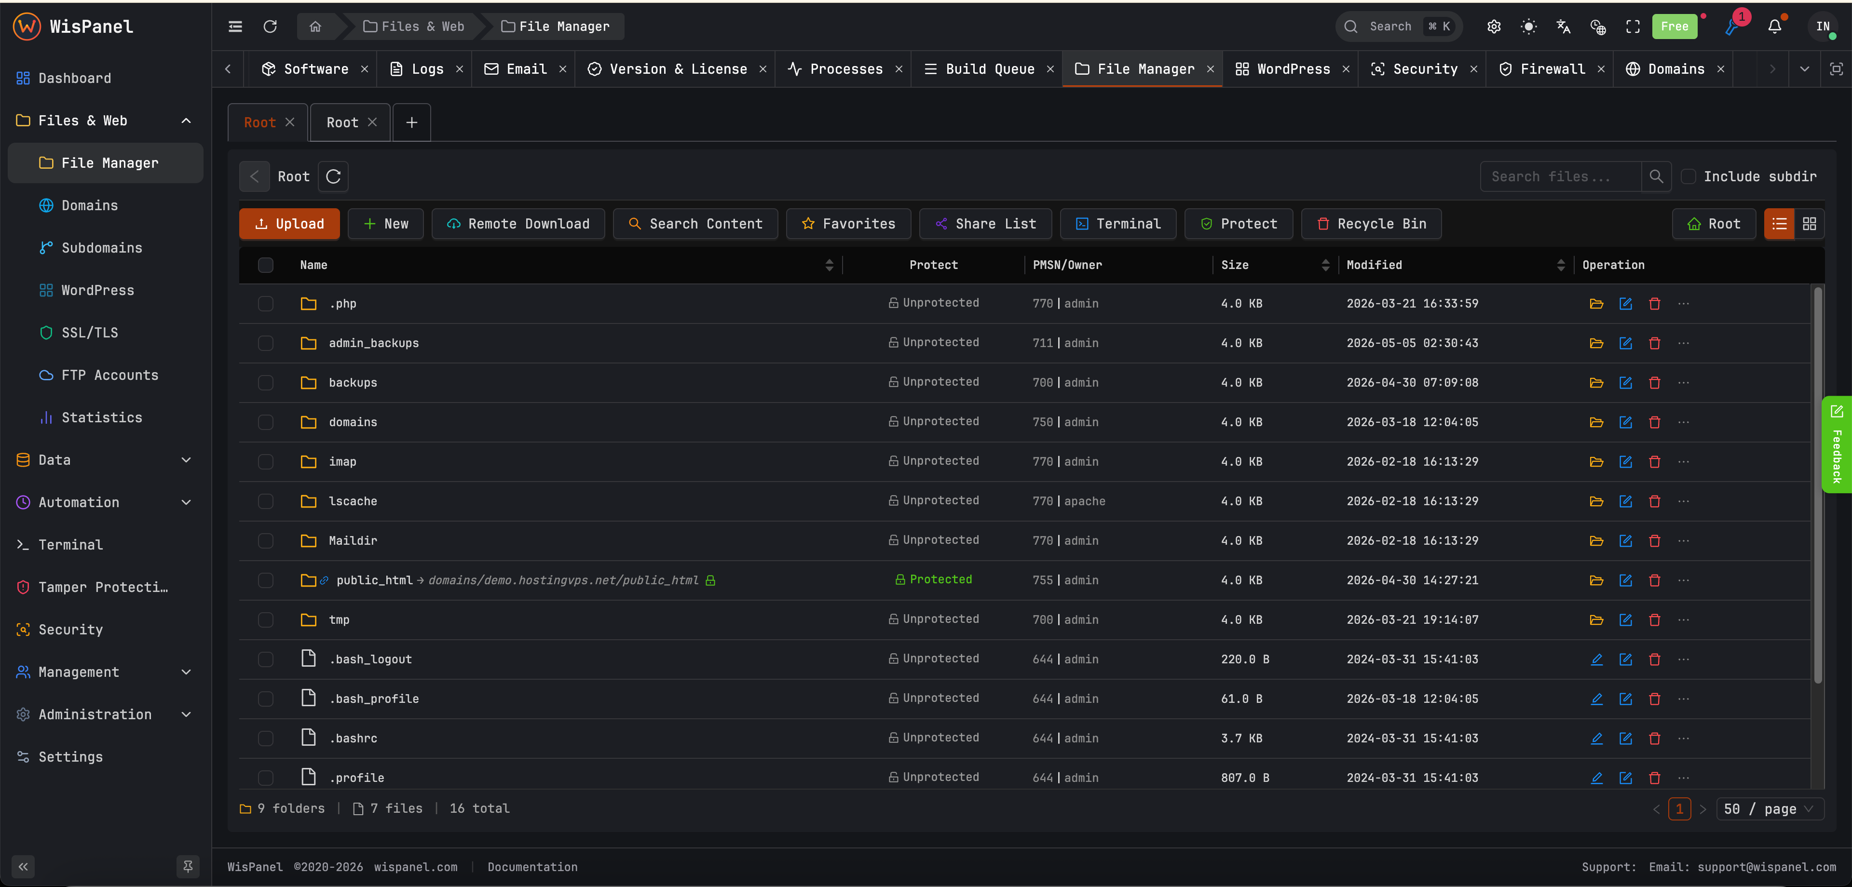
Task: Click the IN user avatar
Action: click(x=1823, y=27)
